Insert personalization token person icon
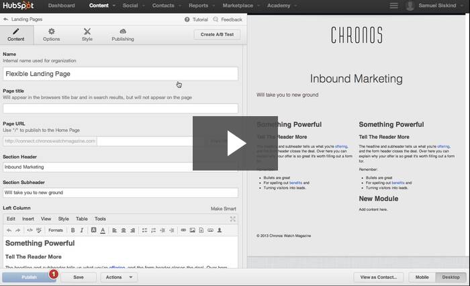This screenshot has height=286, width=470. pos(220,230)
